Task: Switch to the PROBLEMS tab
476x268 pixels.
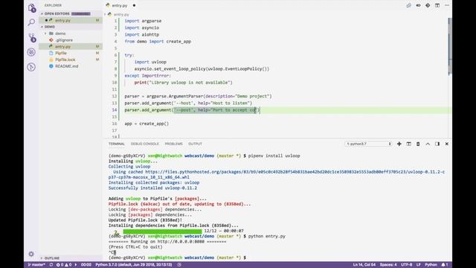Action: coord(173,144)
